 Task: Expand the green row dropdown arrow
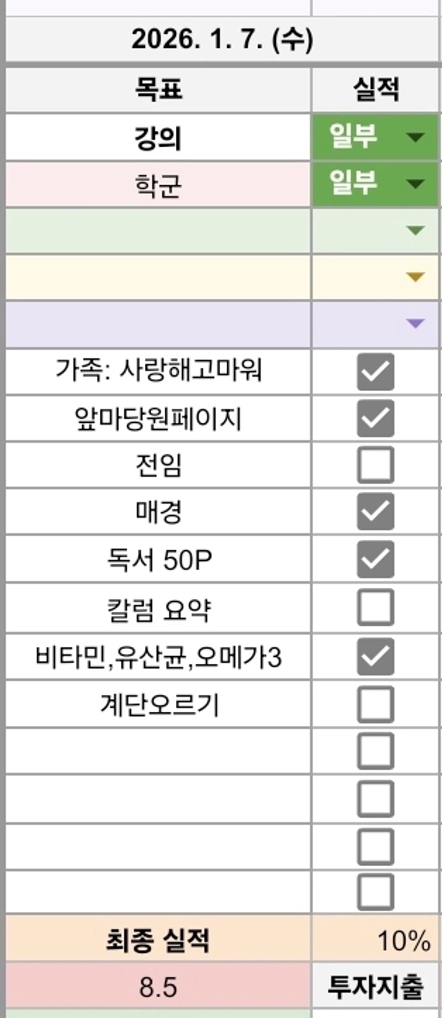[415, 231]
